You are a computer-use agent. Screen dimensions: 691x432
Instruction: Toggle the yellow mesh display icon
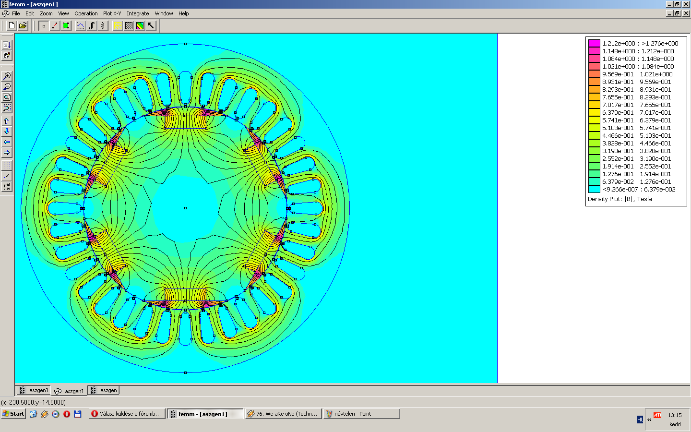118,25
